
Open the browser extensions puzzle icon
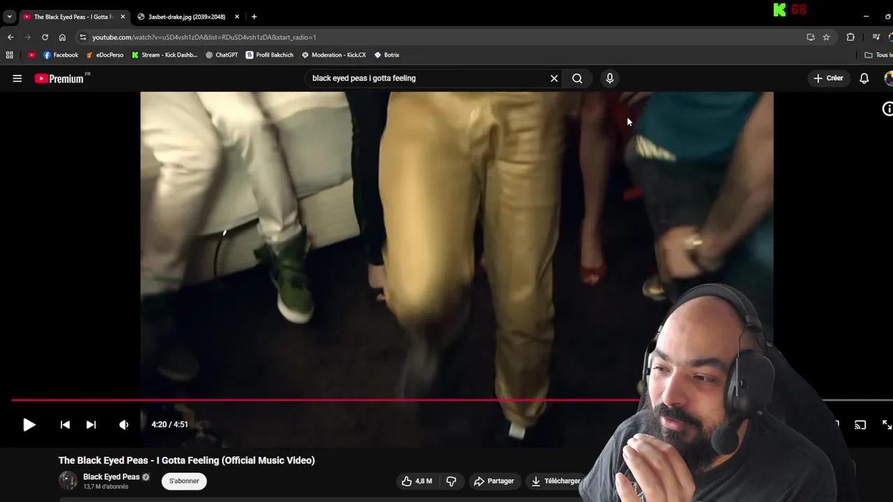pos(850,37)
